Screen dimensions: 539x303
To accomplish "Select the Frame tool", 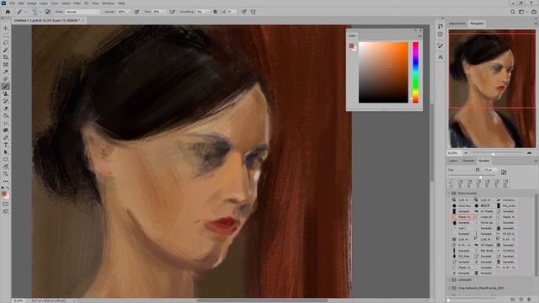I will 6,65.
